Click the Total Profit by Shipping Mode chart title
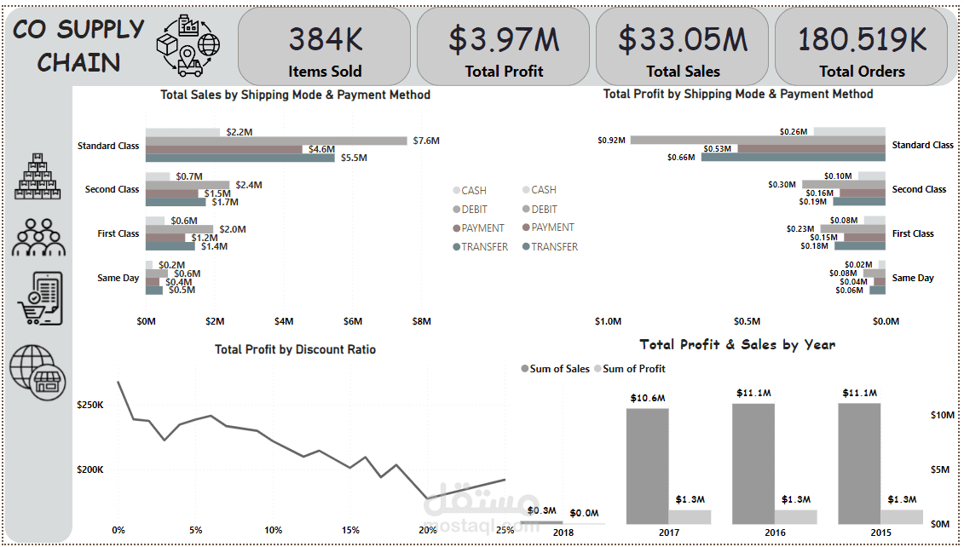Screen dimensions: 964x547 tap(738, 94)
